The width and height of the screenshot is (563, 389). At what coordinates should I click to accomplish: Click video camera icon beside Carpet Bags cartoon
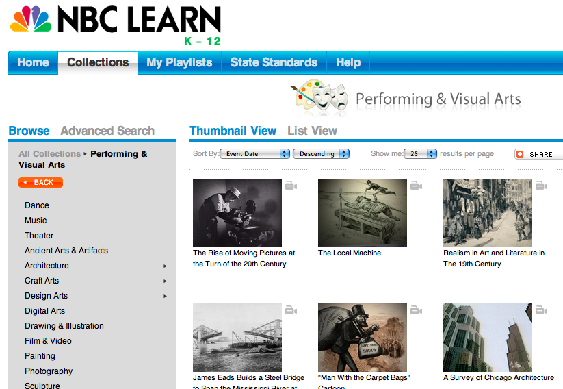coord(416,310)
